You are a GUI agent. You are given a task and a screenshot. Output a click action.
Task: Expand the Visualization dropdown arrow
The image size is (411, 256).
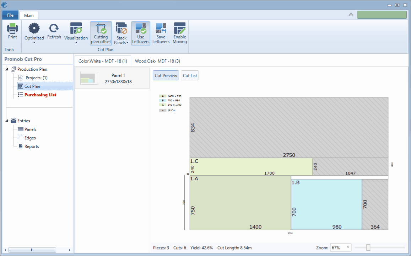pyautogui.click(x=76, y=43)
